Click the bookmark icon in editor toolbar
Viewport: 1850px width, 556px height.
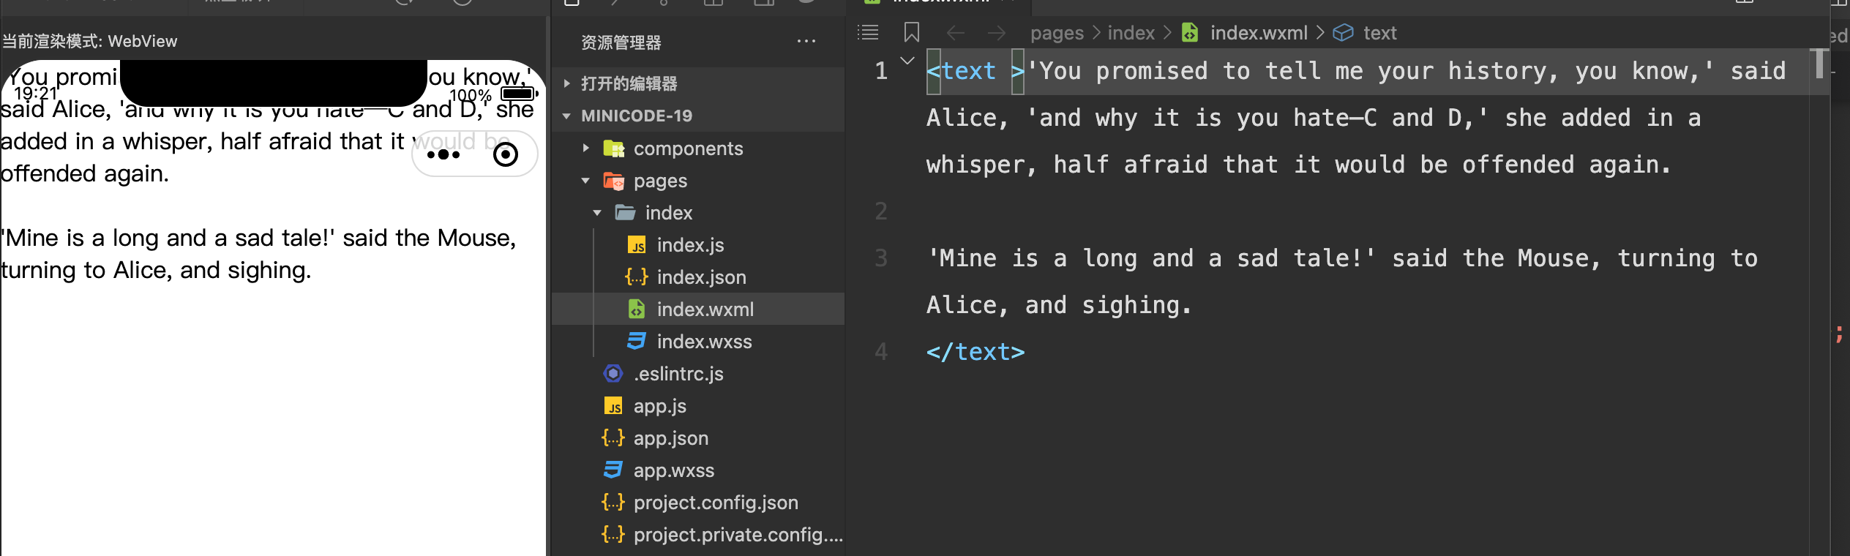pos(912,33)
